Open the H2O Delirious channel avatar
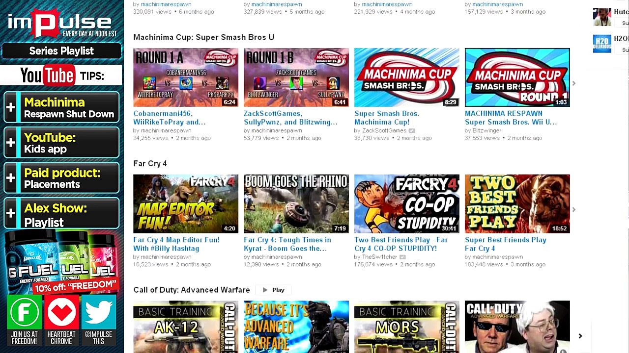Viewport: 629px width, 353px height. pyautogui.click(x=602, y=44)
